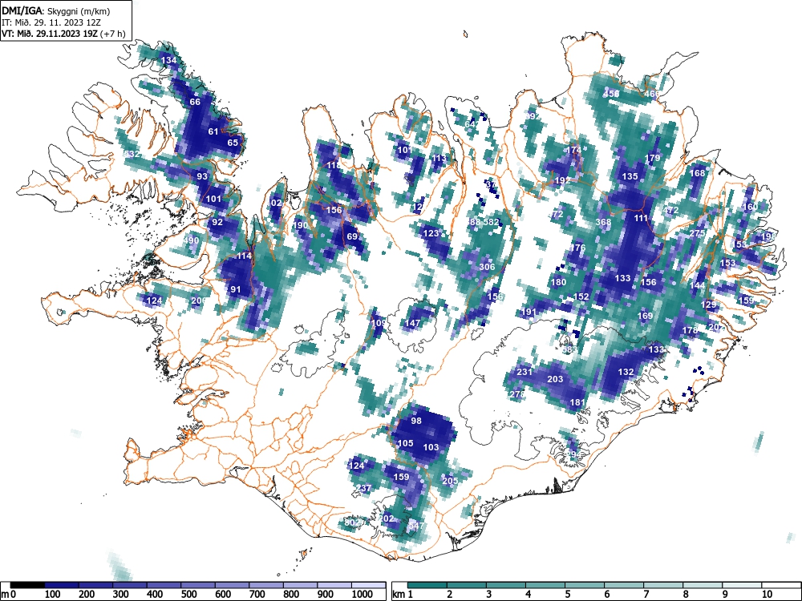Click the visibility value 98
Screen dimensions: 802x601
[x=415, y=421]
